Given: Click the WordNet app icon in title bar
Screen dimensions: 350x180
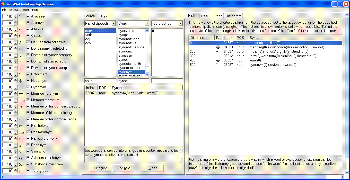Looking at the screenshot, I should [3, 4].
